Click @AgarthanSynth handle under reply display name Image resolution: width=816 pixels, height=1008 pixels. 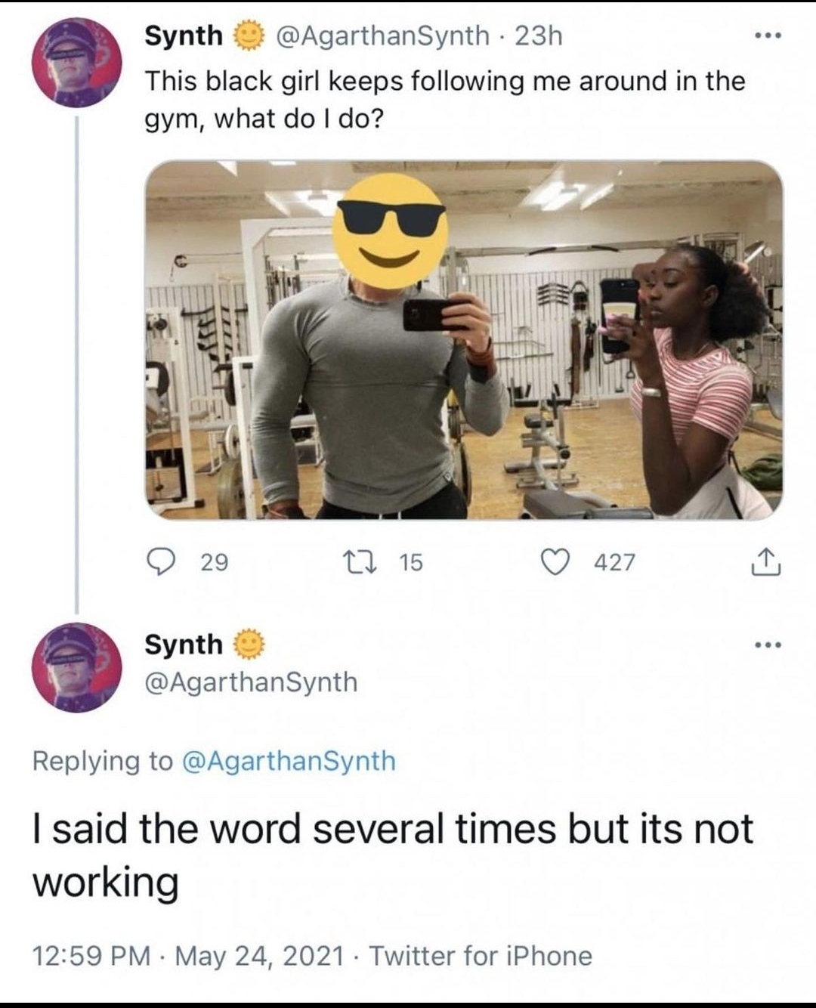coord(251,682)
